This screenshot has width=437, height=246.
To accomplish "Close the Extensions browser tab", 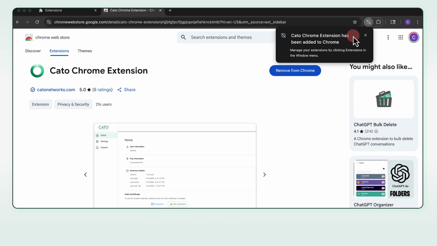I will point(95,10).
